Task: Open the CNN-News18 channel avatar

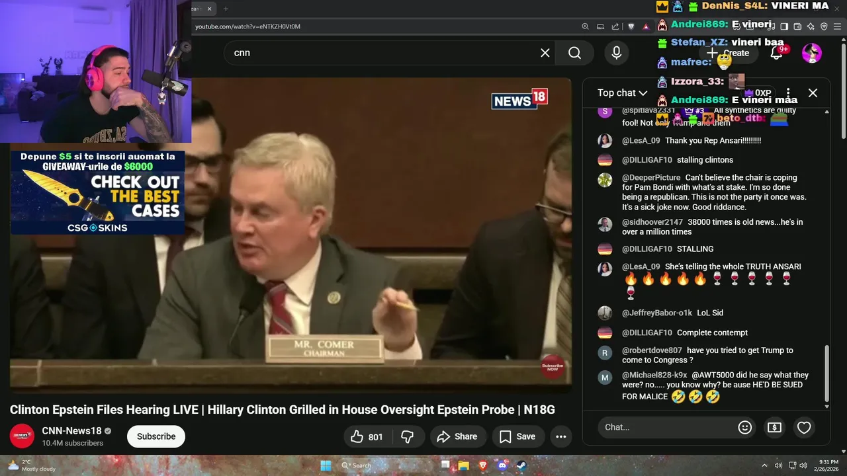Action: click(22, 436)
